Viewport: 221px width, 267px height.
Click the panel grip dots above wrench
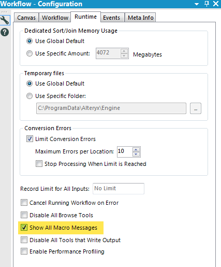4,12
